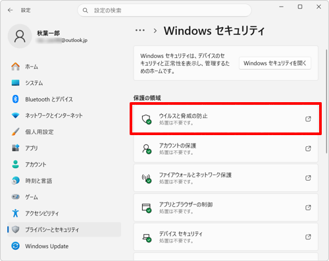The width and height of the screenshot is (329, 261).
Task: Click the firewall antenna icon
Action: click(x=147, y=179)
